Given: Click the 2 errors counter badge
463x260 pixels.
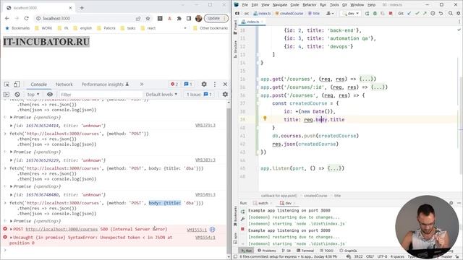Looking at the screenshot, I should pyautogui.click(x=174, y=84).
